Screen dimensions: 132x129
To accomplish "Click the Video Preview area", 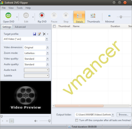I will pos(26,97).
